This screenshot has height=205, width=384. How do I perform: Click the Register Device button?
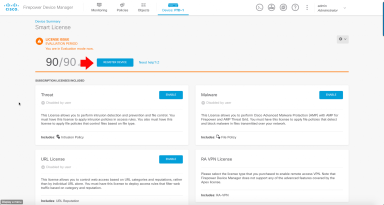(115, 62)
